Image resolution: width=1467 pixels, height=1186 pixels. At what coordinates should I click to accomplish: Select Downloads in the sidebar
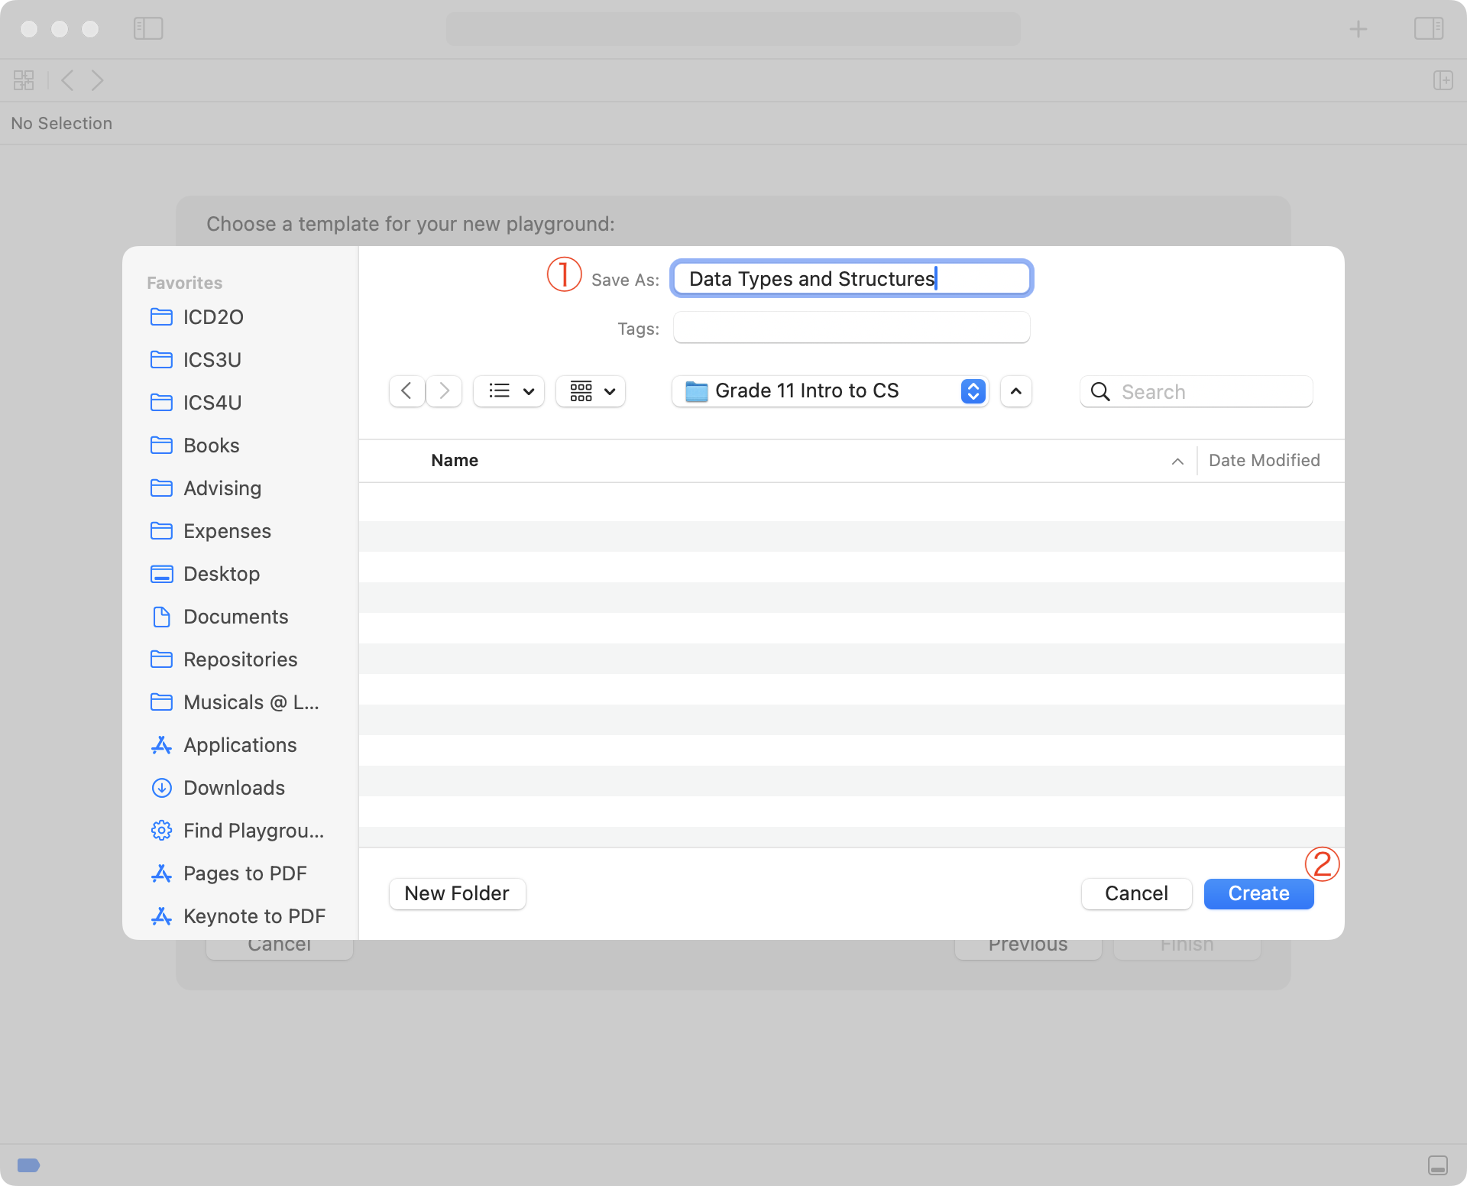[x=234, y=788]
